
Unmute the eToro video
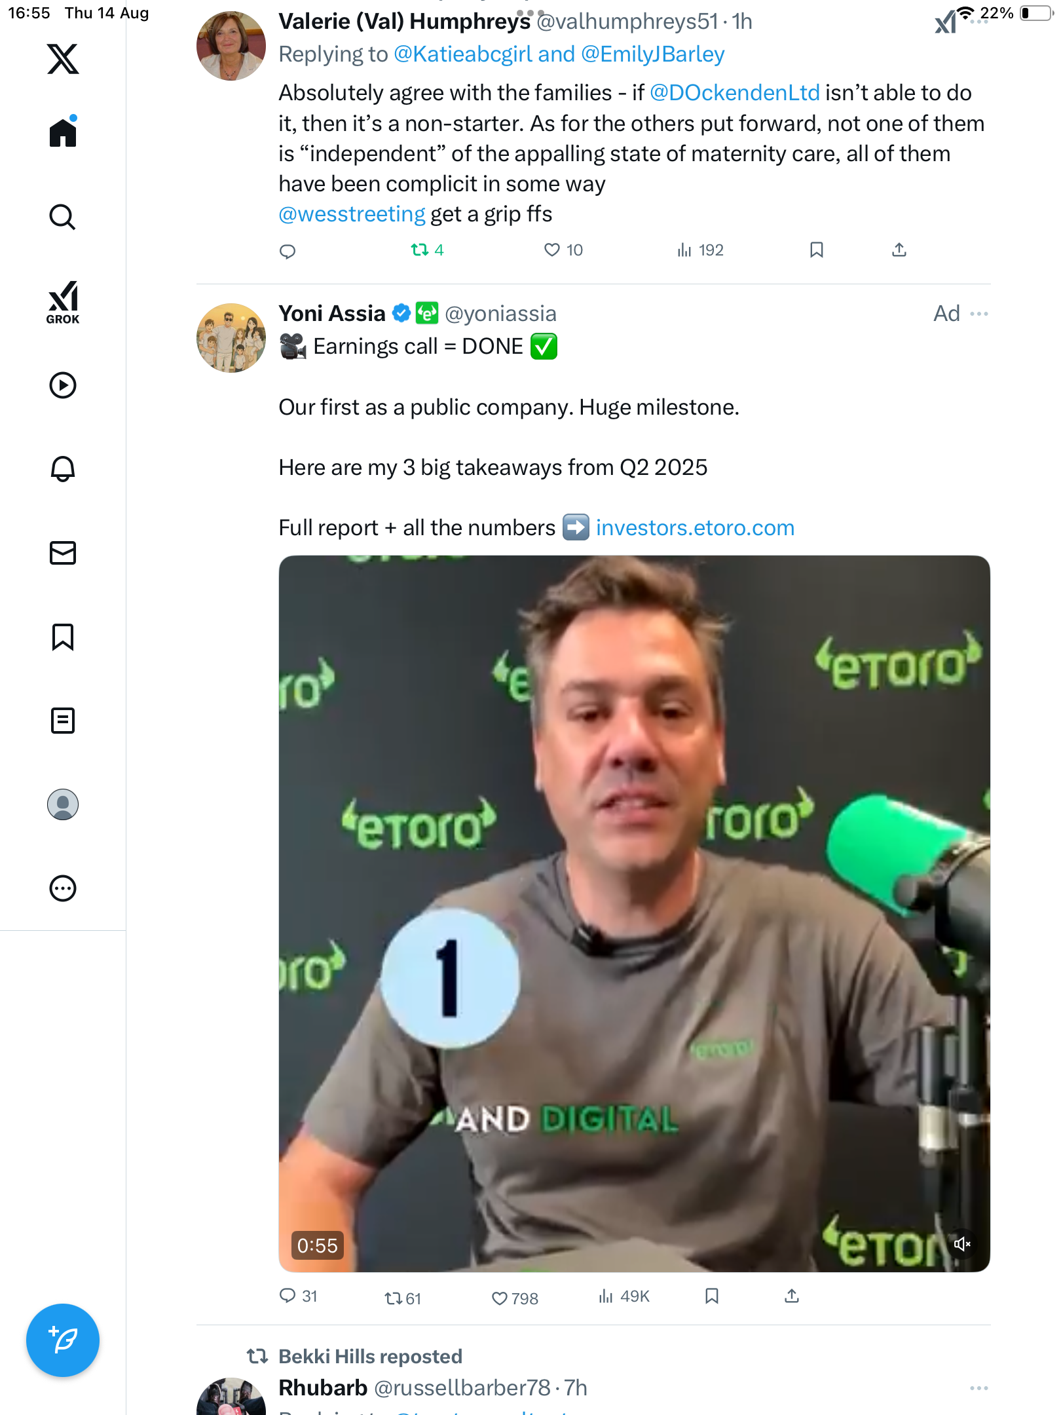(961, 1244)
